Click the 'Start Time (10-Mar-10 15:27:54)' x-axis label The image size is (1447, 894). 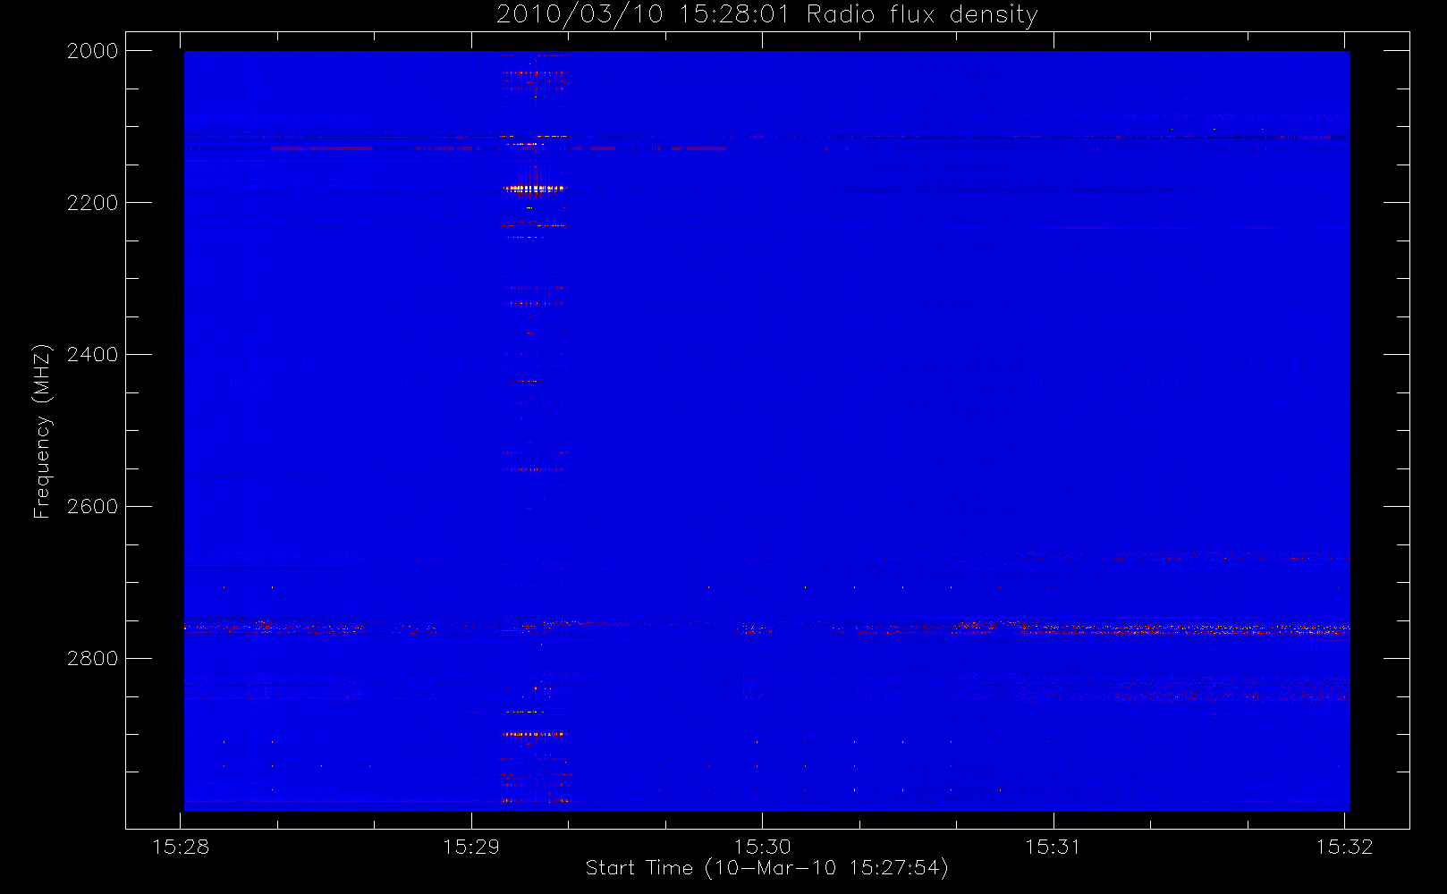pos(766,868)
